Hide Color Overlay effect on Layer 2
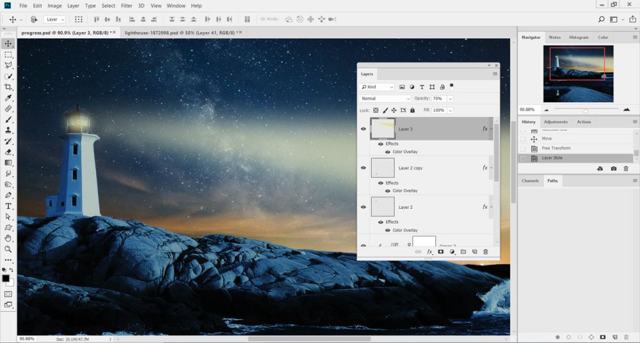Image resolution: width=640 pixels, height=343 pixels. click(x=388, y=230)
